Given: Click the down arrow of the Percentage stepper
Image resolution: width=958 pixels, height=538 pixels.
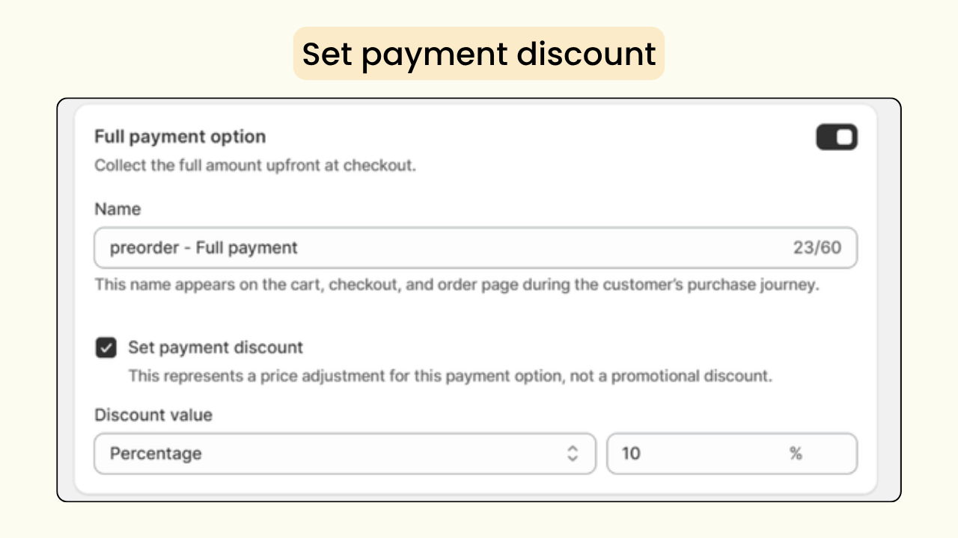Looking at the screenshot, I should point(572,458).
